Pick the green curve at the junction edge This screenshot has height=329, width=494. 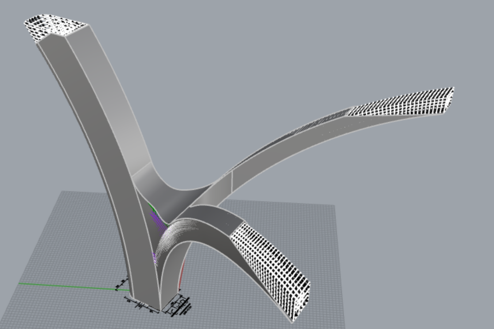click(x=153, y=207)
